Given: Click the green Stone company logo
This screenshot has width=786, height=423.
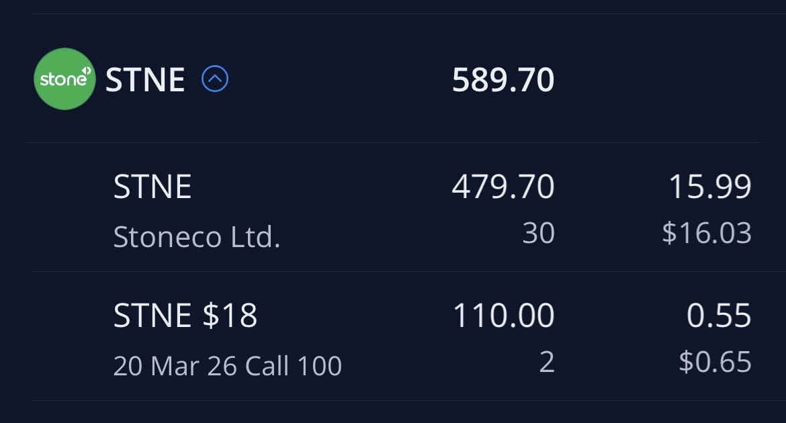Looking at the screenshot, I should (64, 79).
